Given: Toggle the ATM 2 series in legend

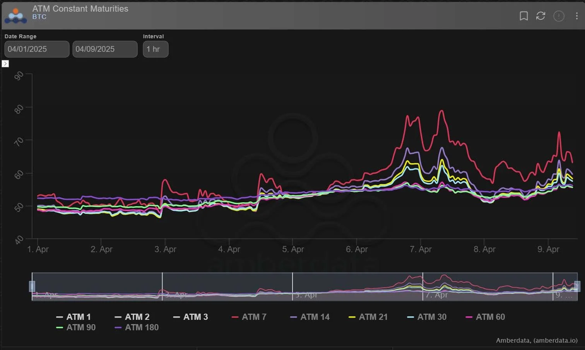Looking at the screenshot, I should 132,317.
